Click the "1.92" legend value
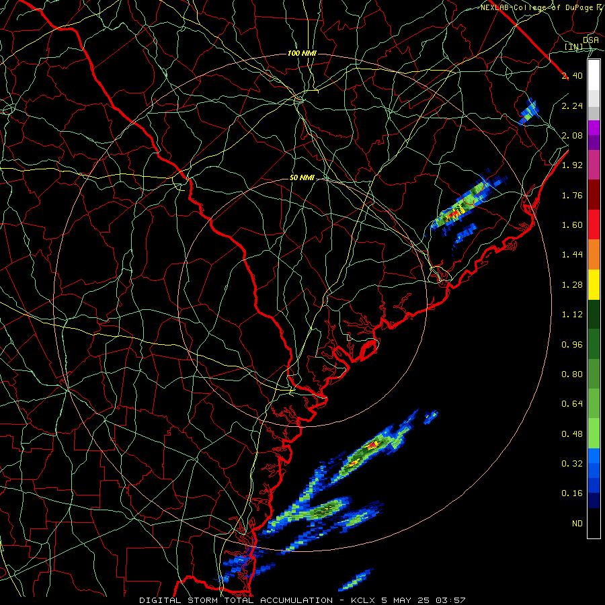Viewport: 605px width, 605px height. pos(572,165)
